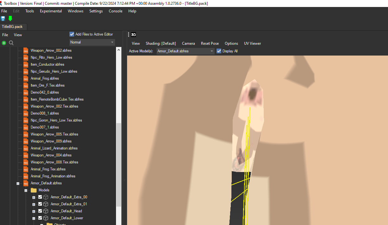Image resolution: width=388 pixels, height=225 pixels.
Task: Open the UV Viewer
Action: (252, 43)
